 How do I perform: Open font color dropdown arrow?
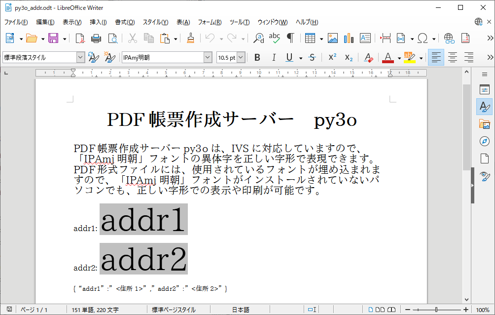pyautogui.click(x=399, y=58)
